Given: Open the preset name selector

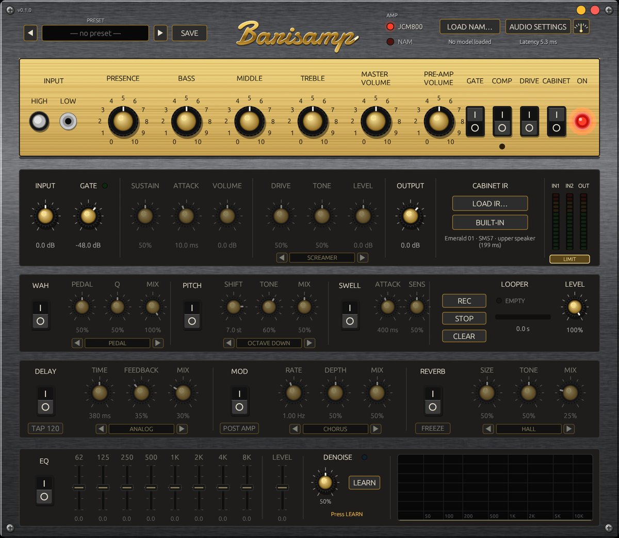Looking at the screenshot, I should [x=95, y=33].
